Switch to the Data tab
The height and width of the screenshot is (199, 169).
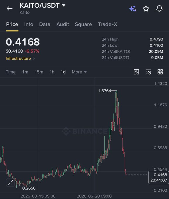pos(45,24)
